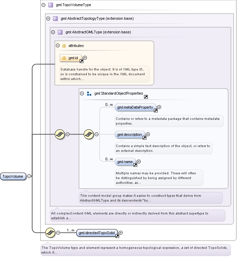Expand gml:directedTopoSolid element
237x257 pixels.
click(x=121, y=232)
